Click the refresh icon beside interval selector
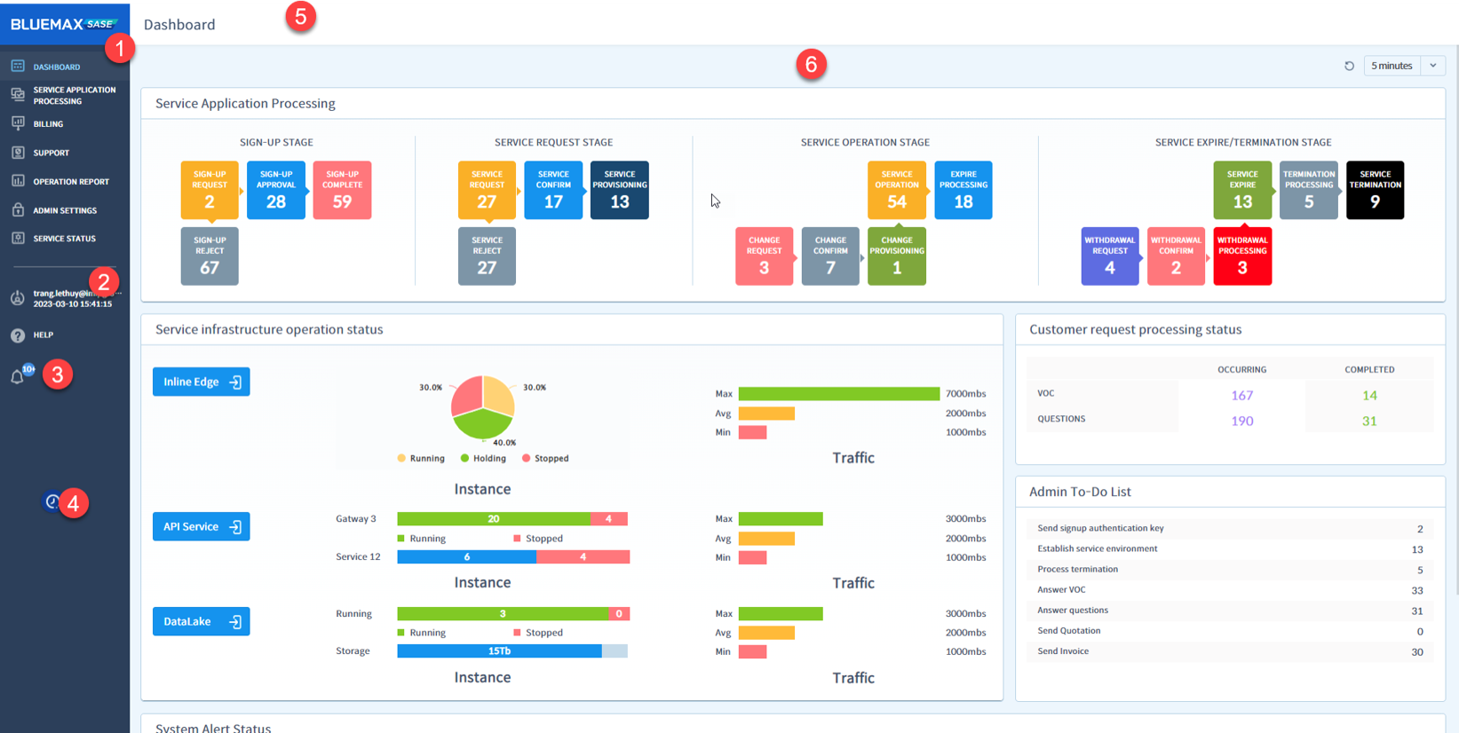 tap(1349, 66)
